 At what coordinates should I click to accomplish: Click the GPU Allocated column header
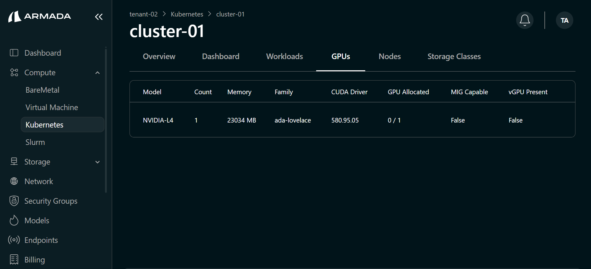408,92
